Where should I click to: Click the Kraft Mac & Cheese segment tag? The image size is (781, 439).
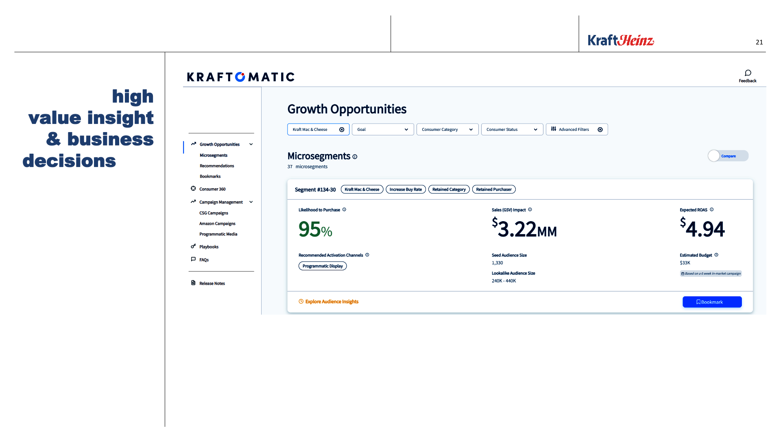362,189
